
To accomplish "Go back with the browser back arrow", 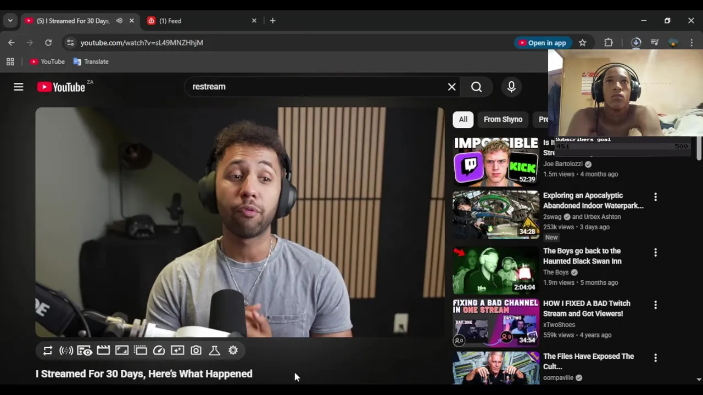I will click(12, 43).
